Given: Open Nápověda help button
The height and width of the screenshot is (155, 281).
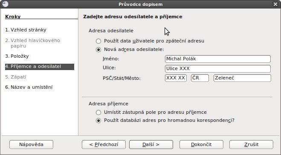Looking at the screenshot, I should click(32, 144).
